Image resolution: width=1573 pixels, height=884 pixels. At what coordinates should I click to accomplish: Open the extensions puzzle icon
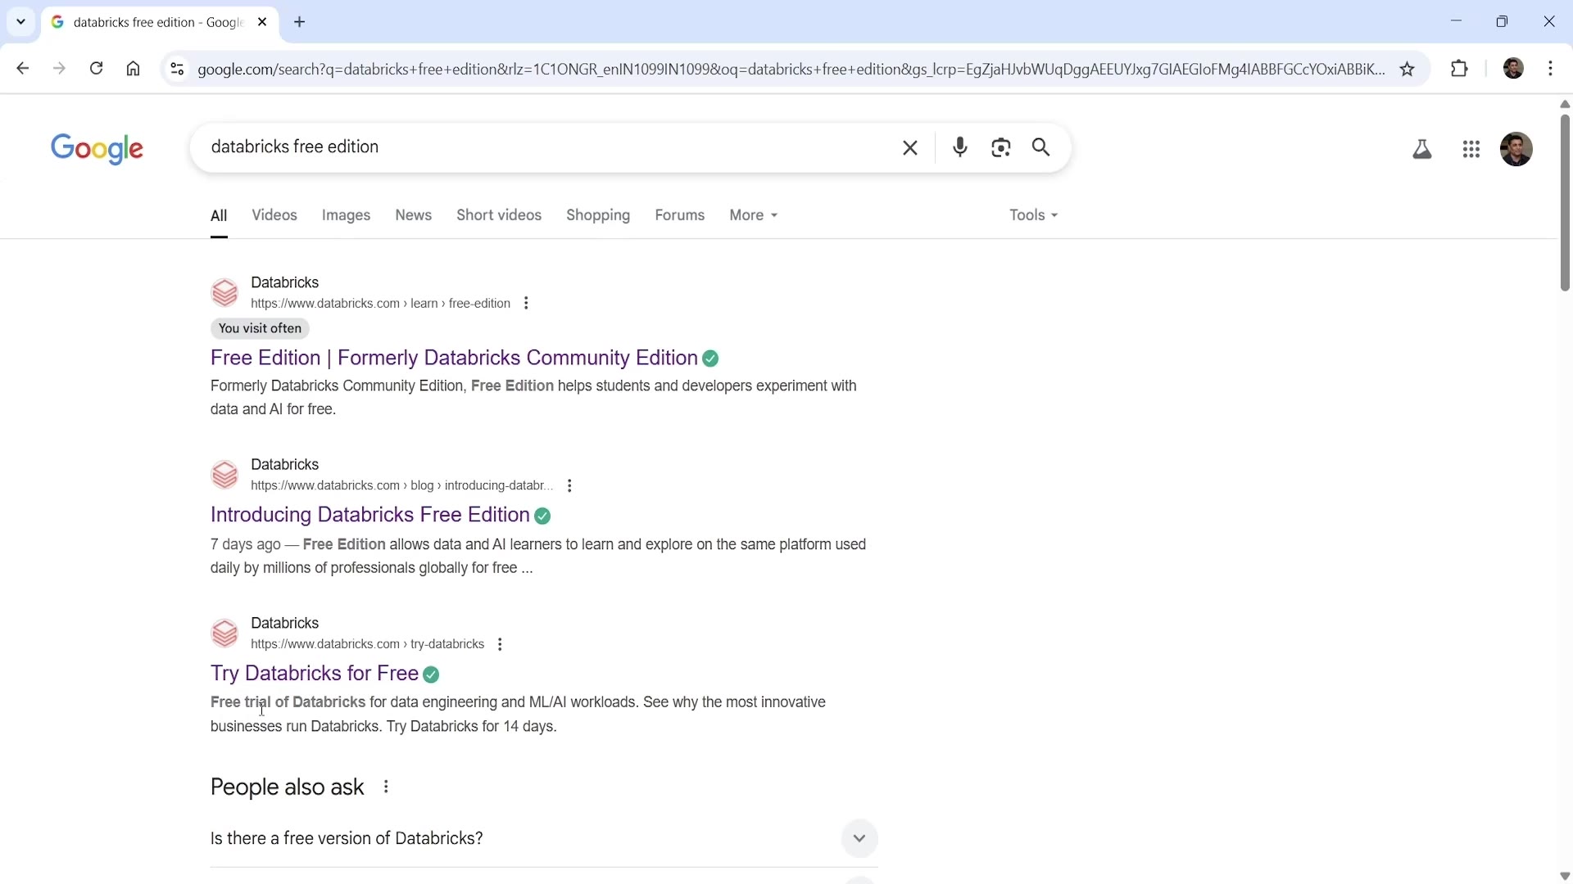1461,69
